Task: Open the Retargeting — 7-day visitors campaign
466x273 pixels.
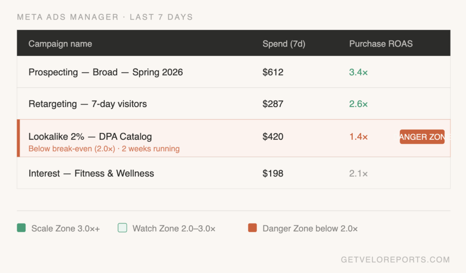Action: pos(87,104)
